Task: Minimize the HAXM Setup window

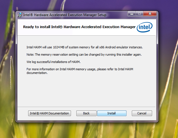Action: 132,14
